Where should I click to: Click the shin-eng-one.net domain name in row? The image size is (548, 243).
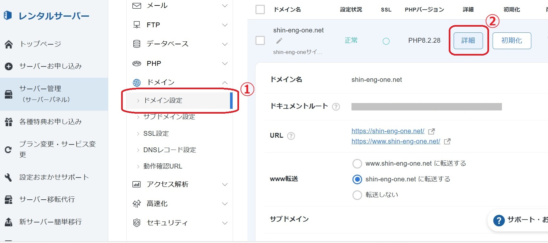[298, 30]
